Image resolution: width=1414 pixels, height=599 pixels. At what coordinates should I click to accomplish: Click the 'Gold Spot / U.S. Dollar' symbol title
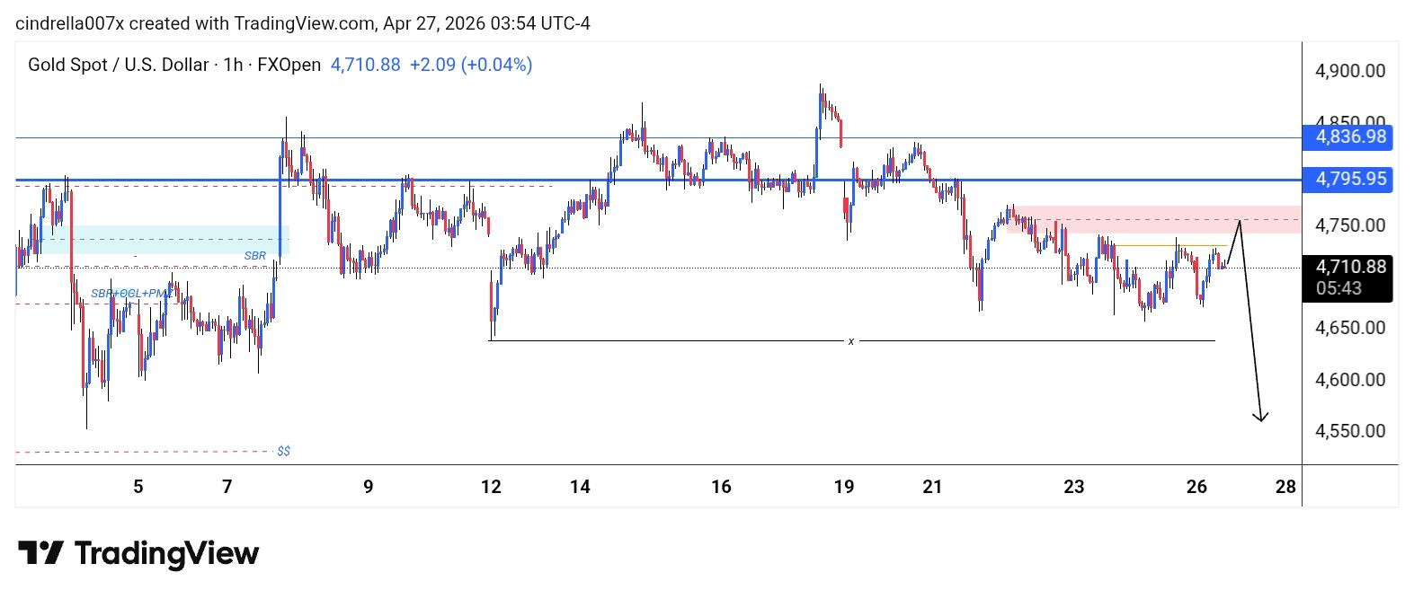(x=118, y=65)
